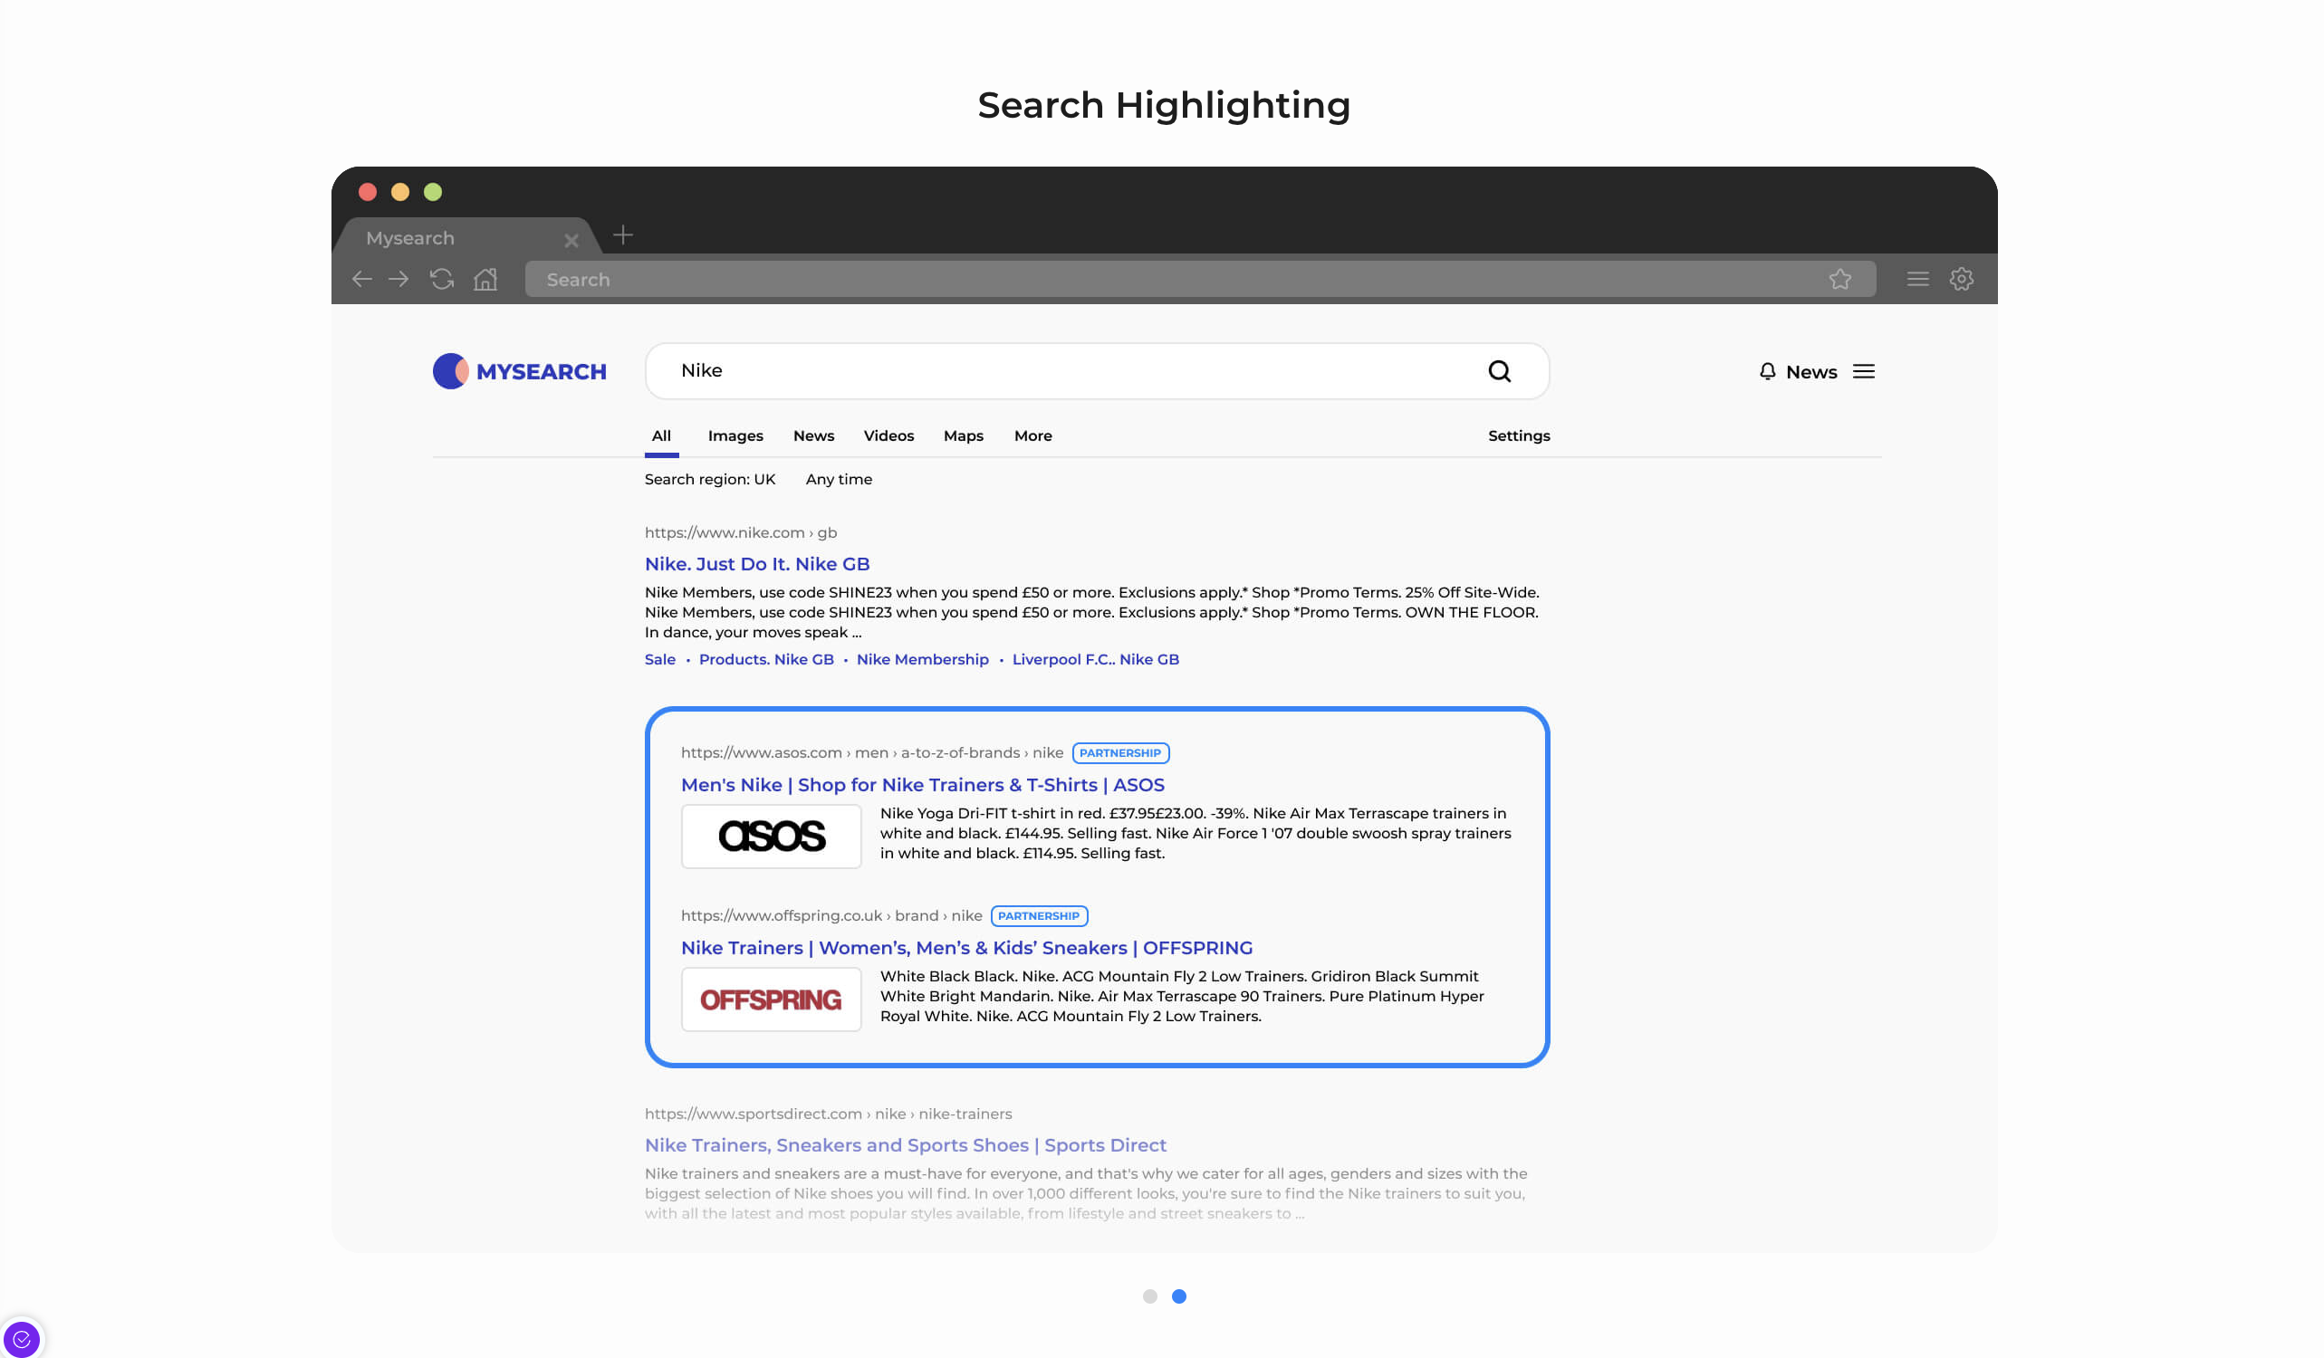Open the News header link
This screenshot has height=1358, width=2324.
(x=1811, y=371)
